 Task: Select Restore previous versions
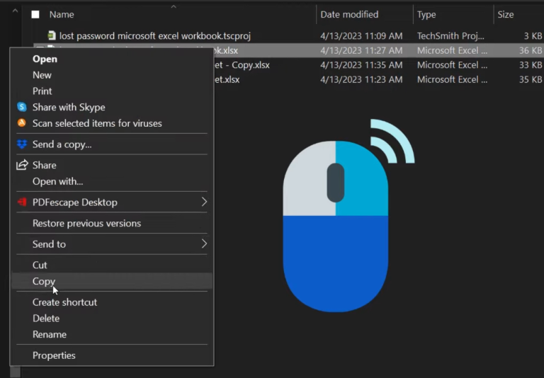[86, 224]
